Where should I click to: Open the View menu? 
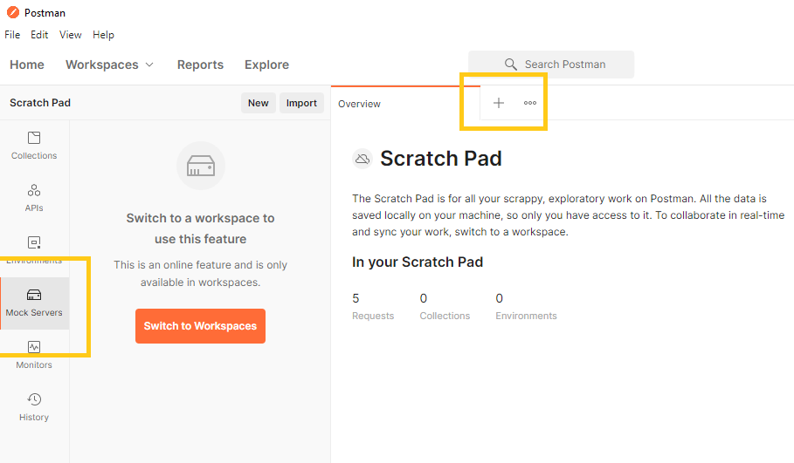click(70, 35)
